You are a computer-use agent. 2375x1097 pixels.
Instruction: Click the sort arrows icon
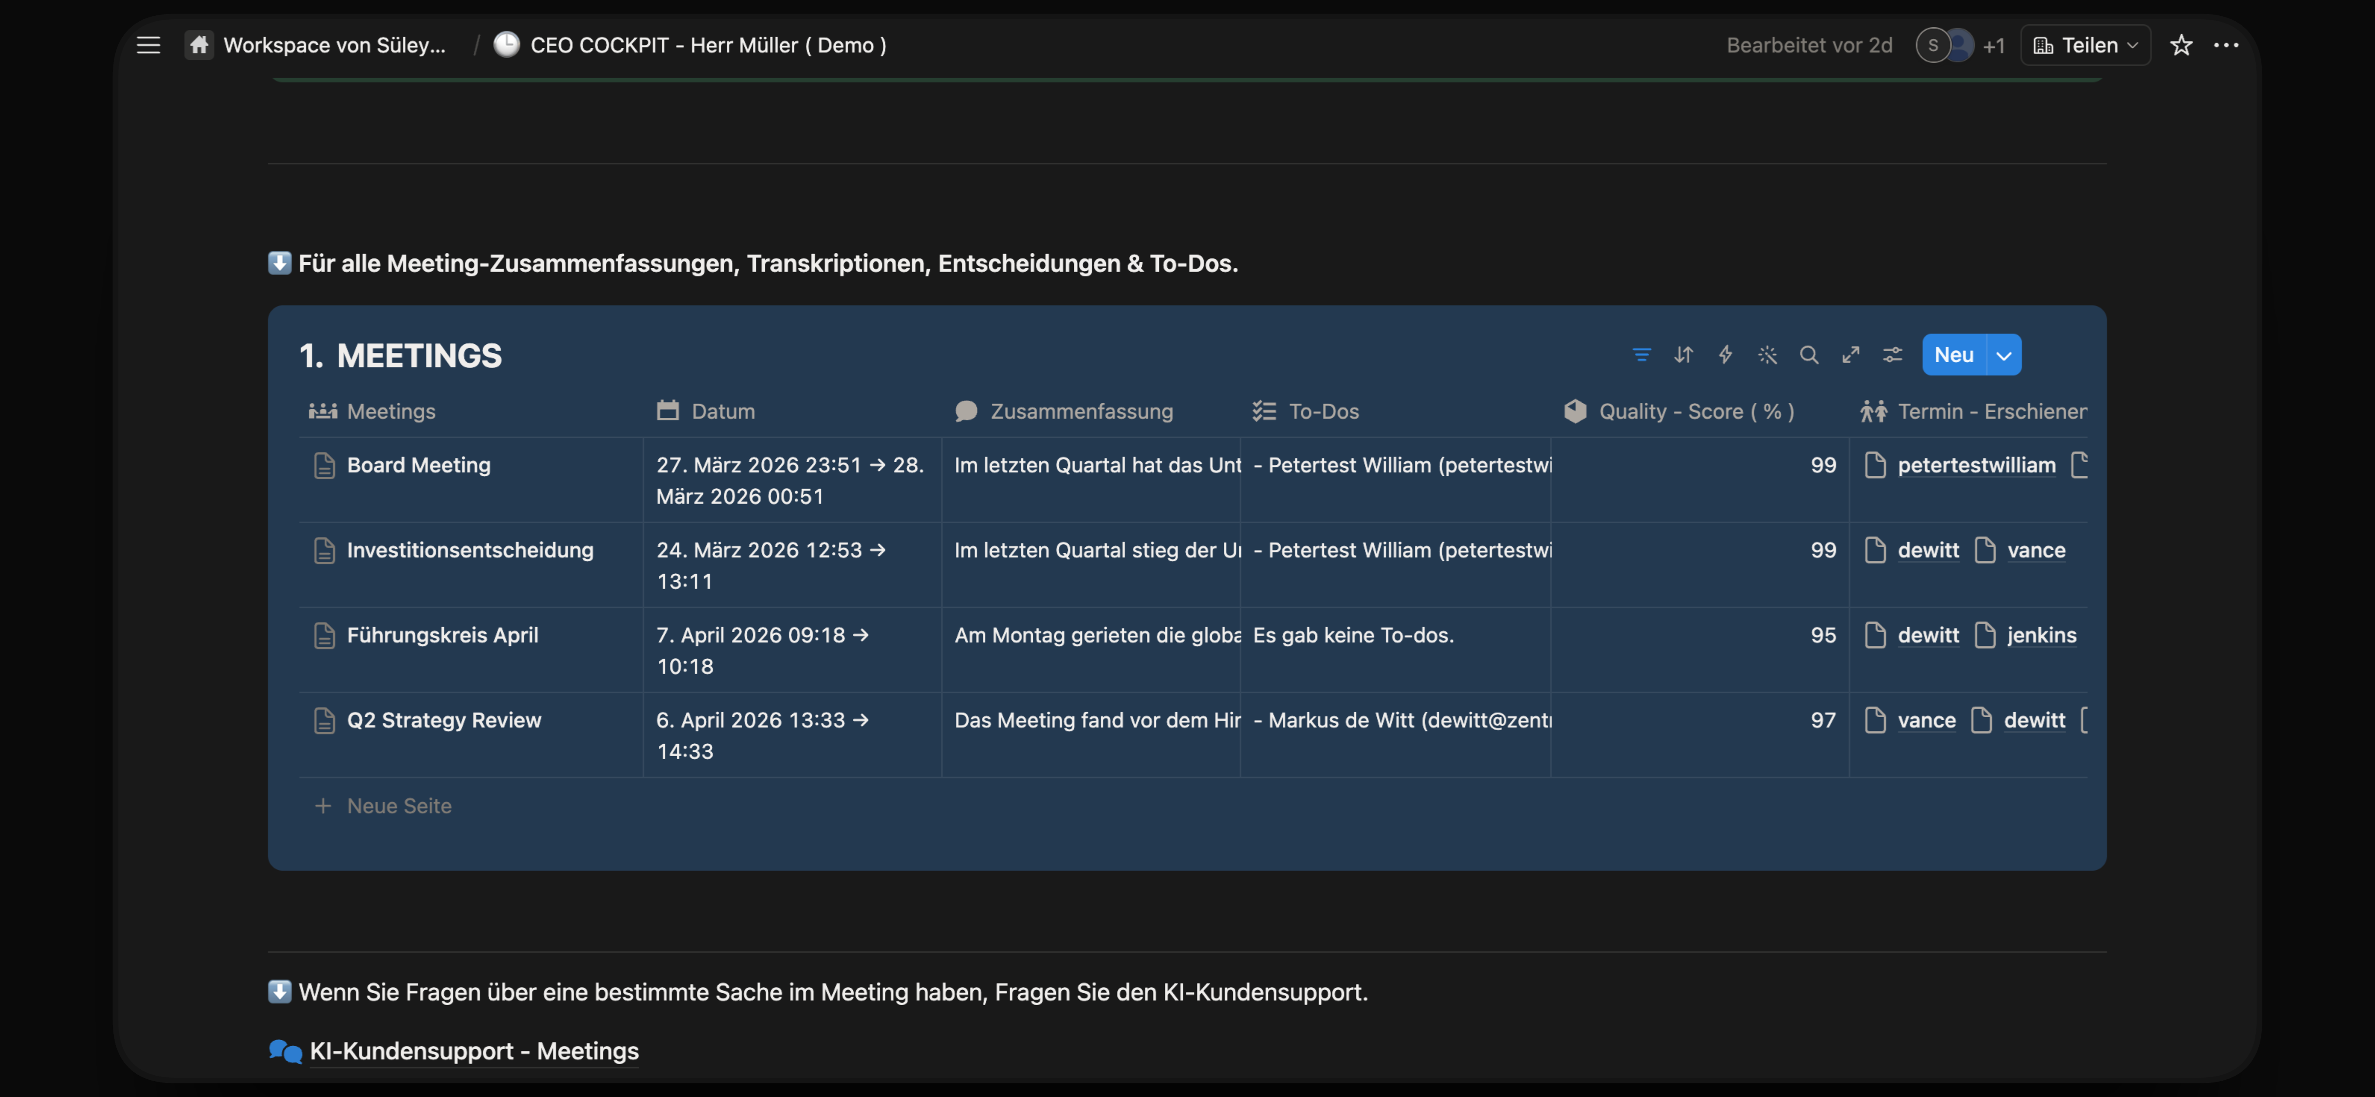click(1683, 355)
